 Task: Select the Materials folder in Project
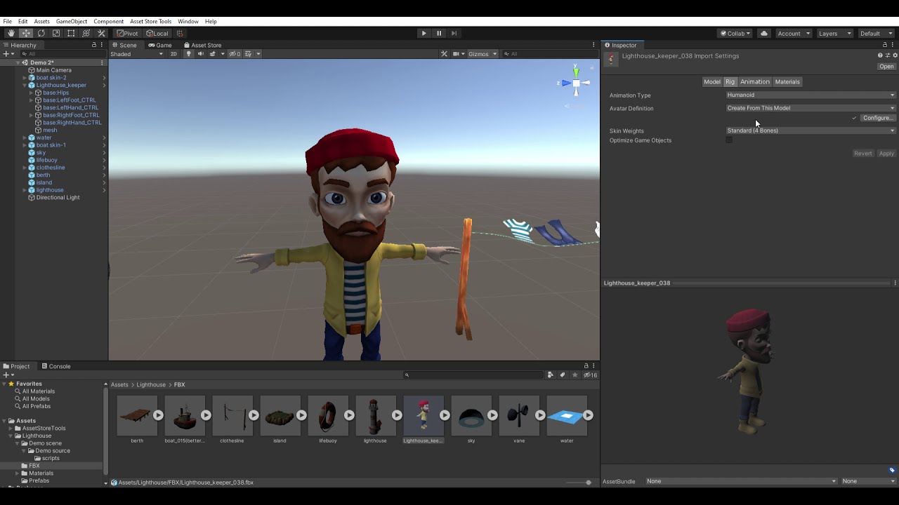click(41, 473)
